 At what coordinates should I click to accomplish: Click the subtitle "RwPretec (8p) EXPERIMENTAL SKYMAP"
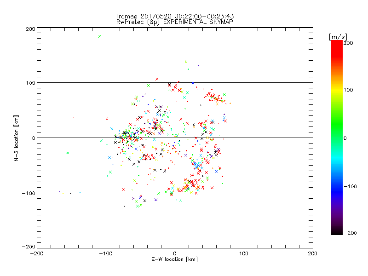point(174,22)
